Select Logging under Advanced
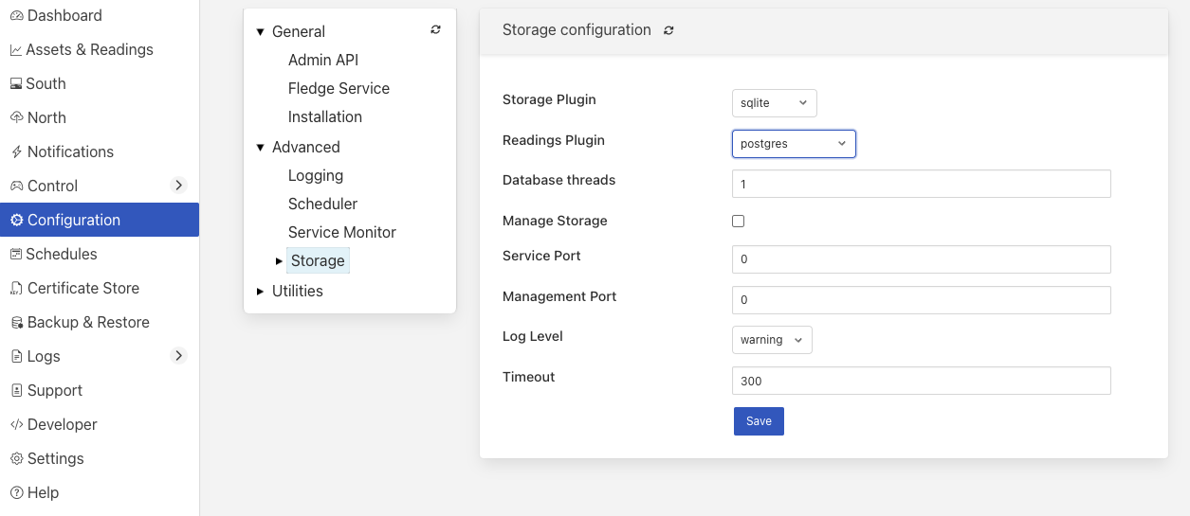1190x516 pixels. click(316, 175)
